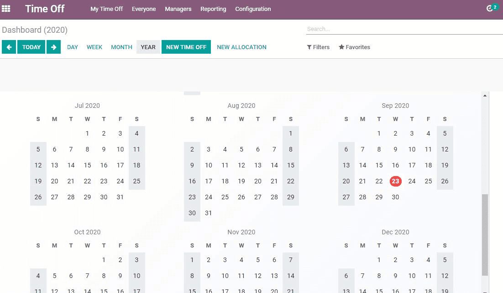Click the vertical scrollbar thumb
This screenshot has width=503, height=293.
(485, 234)
